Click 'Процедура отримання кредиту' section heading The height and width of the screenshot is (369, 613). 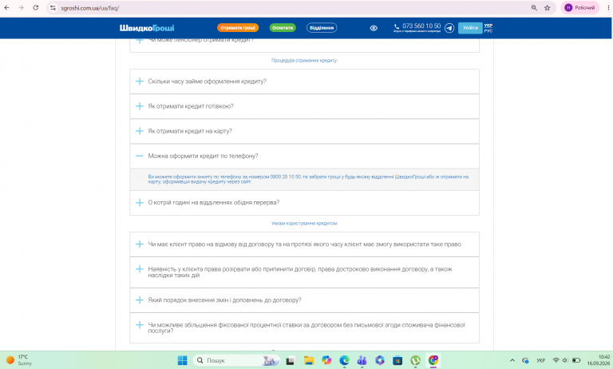point(304,60)
